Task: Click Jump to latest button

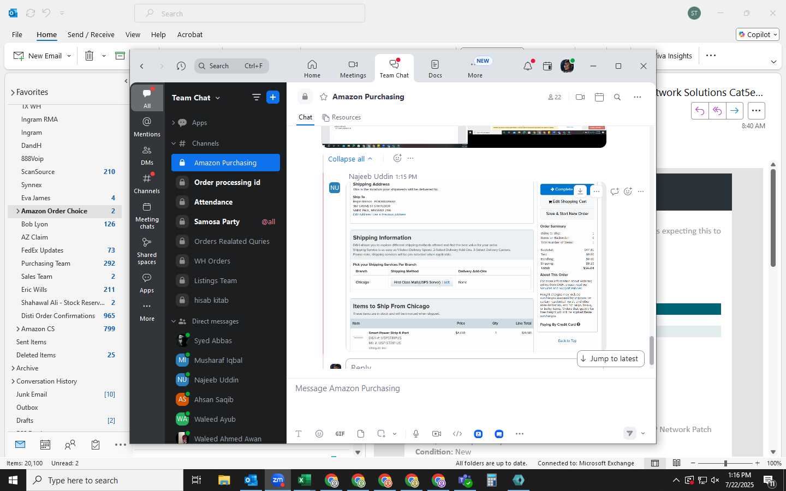Action: [610, 358]
